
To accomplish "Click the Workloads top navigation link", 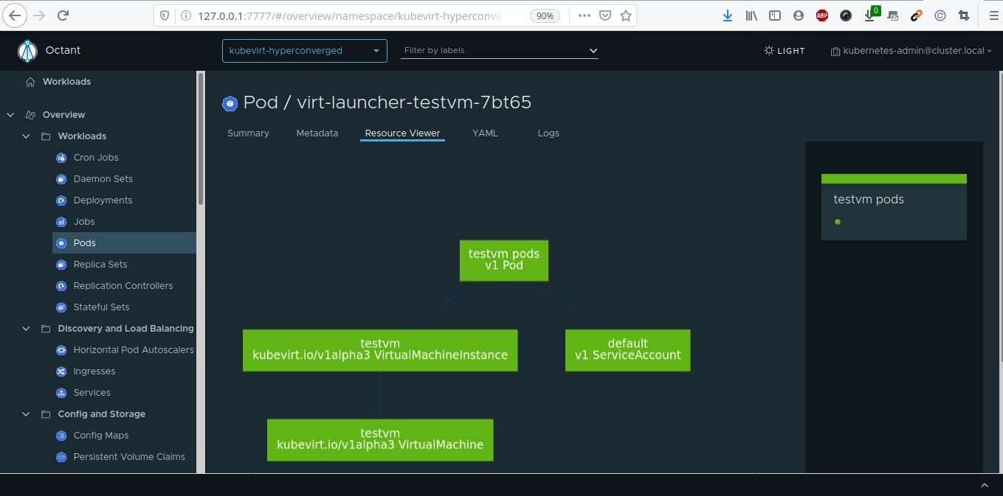I will 66,82.
